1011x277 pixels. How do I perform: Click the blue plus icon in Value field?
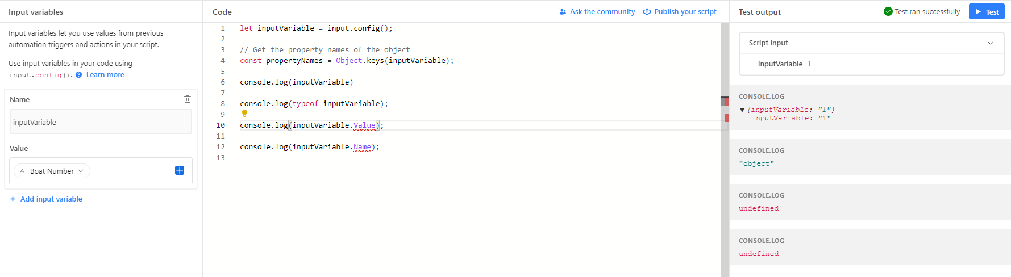pyautogui.click(x=180, y=170)
